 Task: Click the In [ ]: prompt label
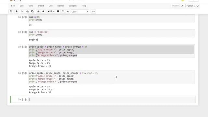tap(22, 99)
